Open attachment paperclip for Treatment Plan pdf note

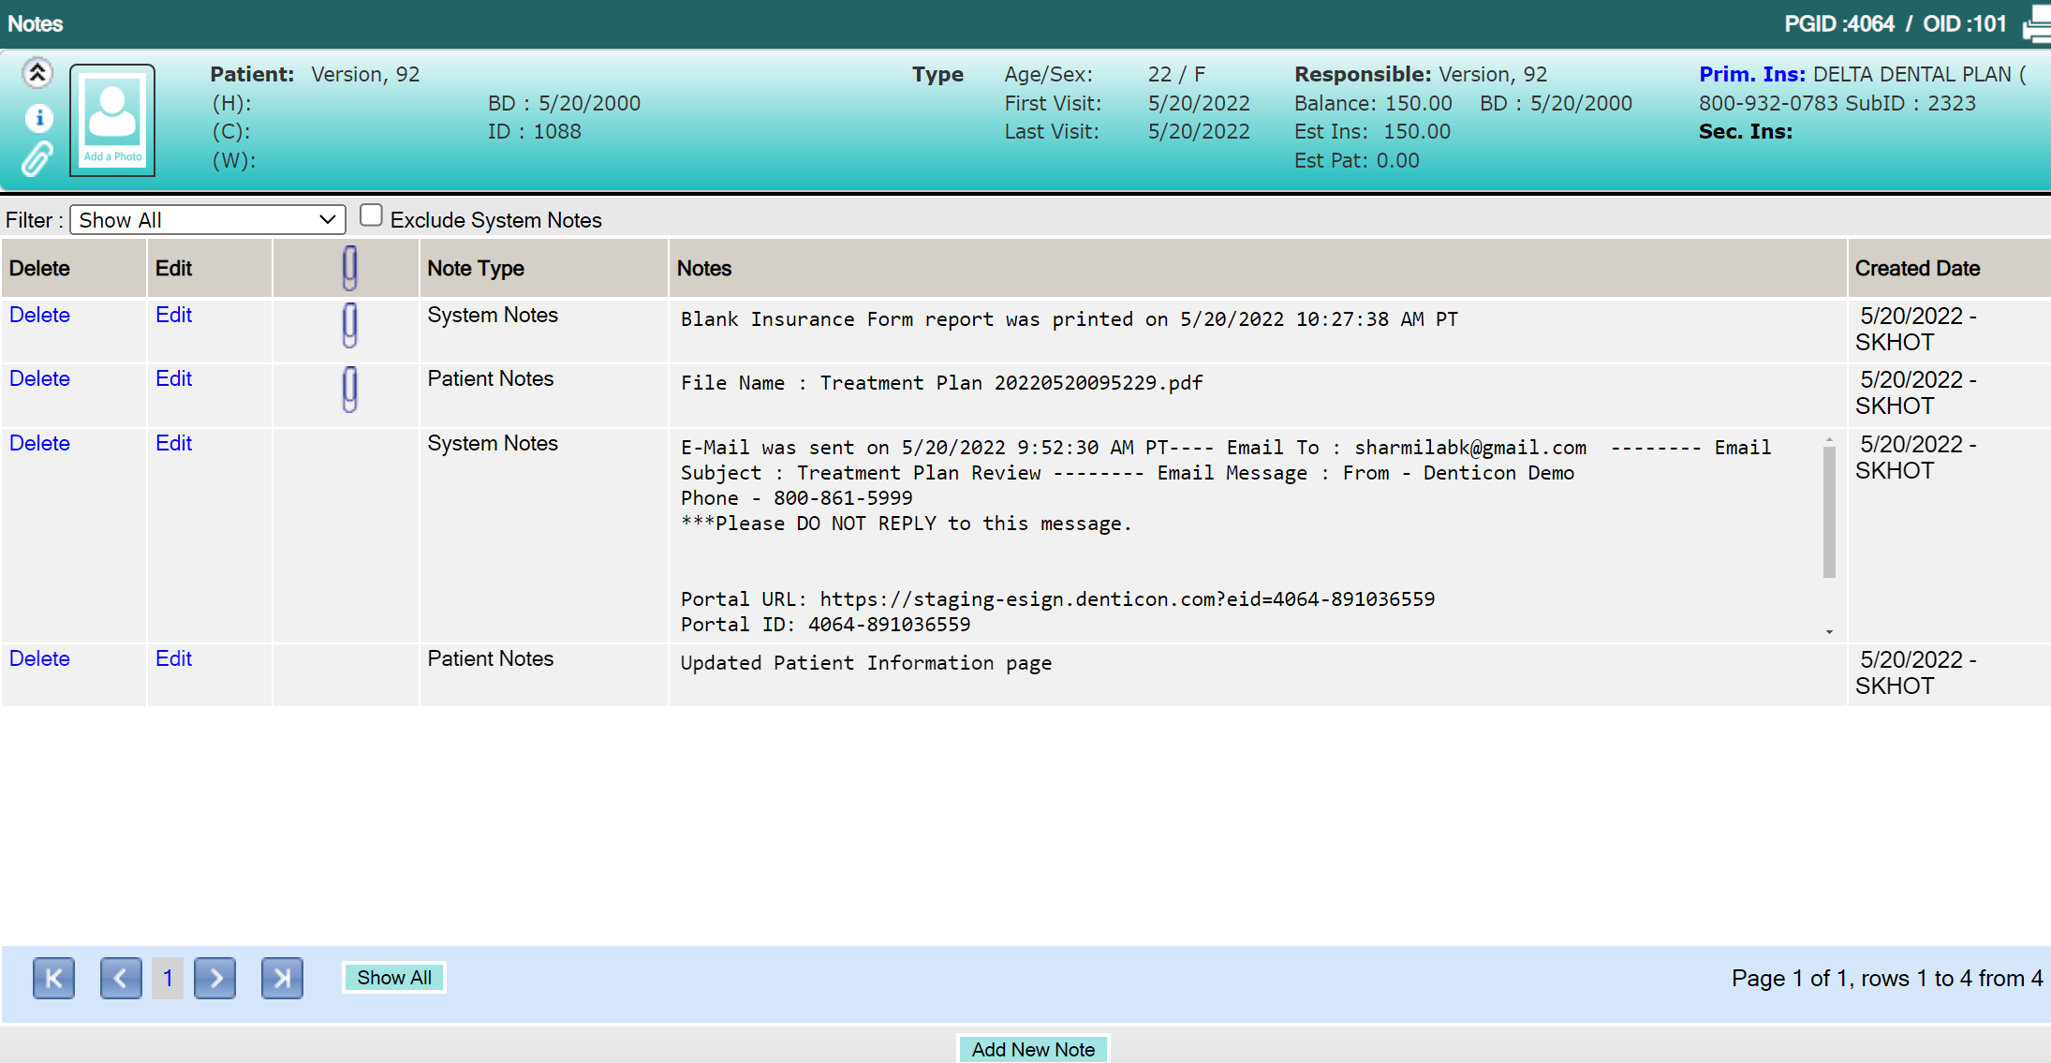coord(349,389)
